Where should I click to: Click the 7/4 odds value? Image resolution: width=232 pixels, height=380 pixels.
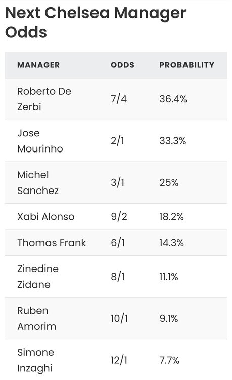[119, 99]
